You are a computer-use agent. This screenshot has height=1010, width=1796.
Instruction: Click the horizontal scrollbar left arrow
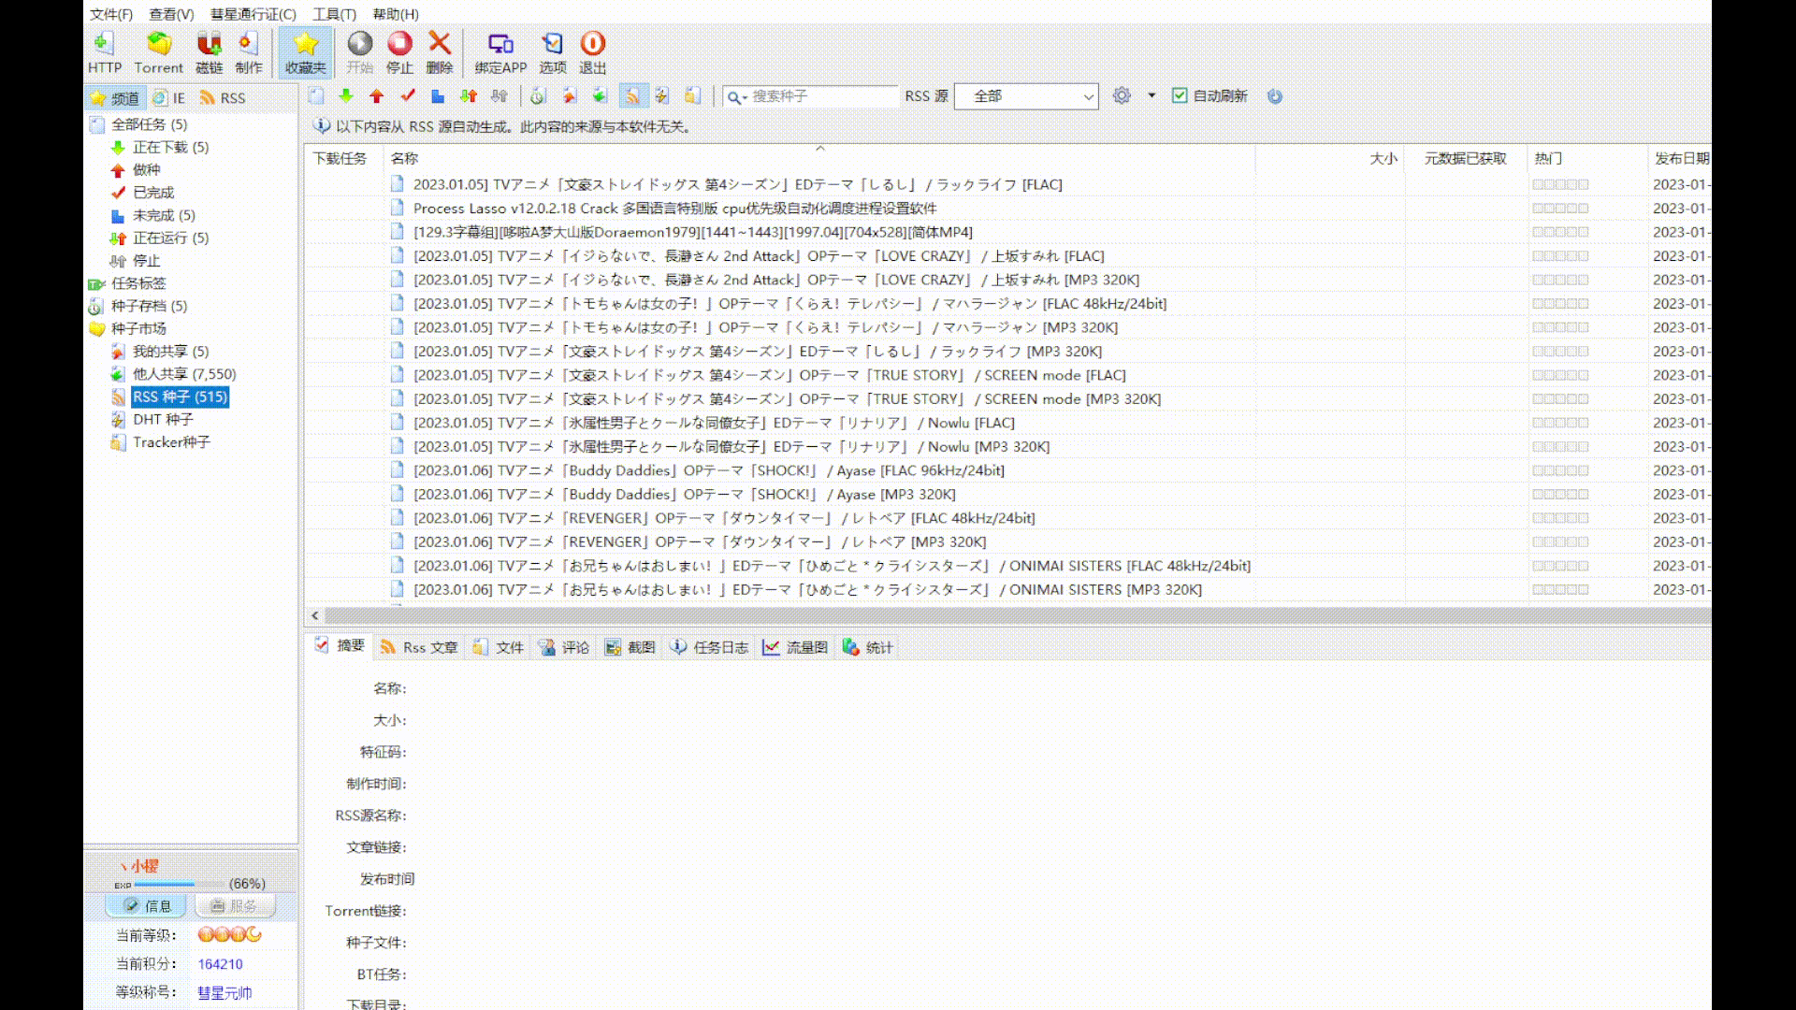click(x=315, y=615)
